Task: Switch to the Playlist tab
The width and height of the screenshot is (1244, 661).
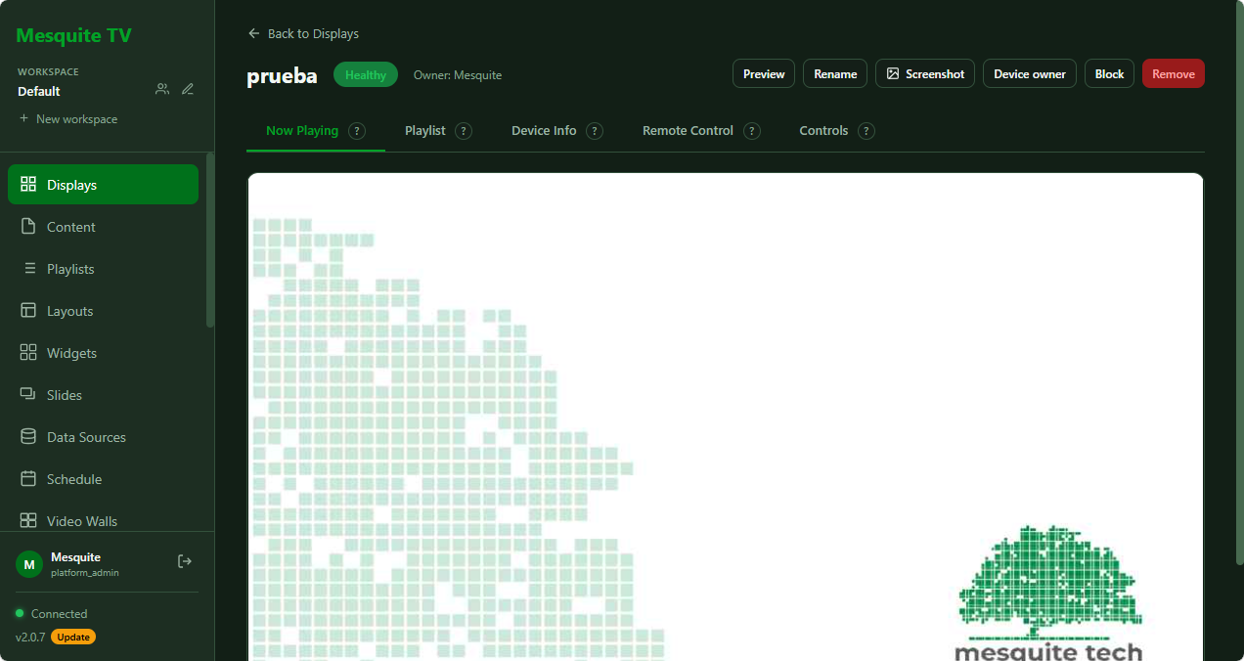Action: click(425, 131)
